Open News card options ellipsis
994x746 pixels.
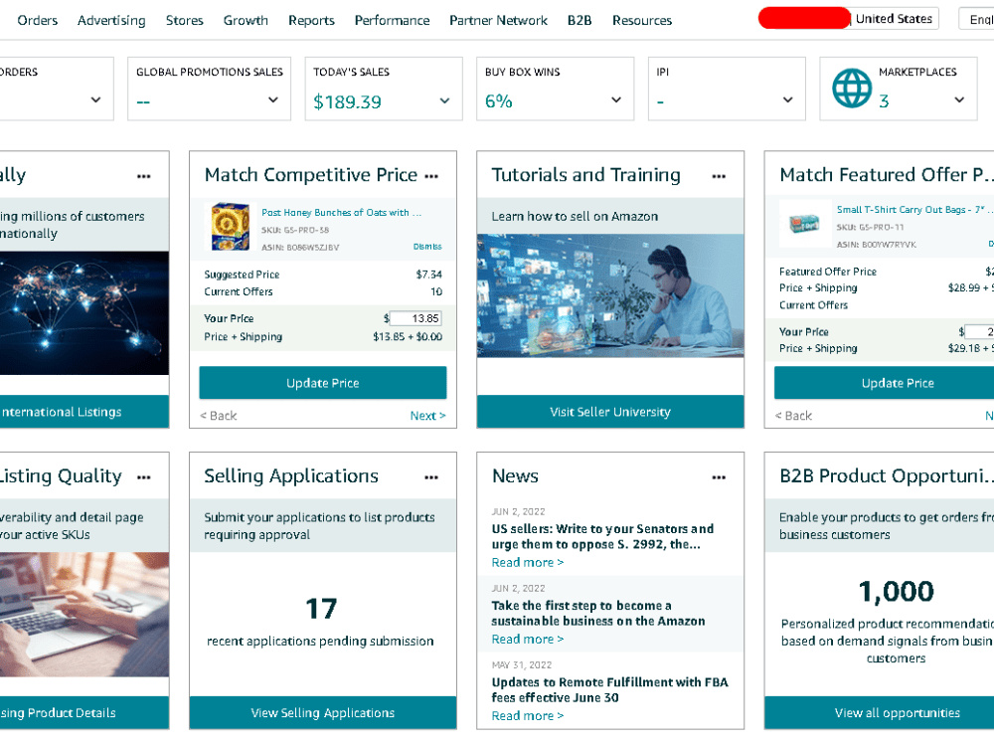pyautogui.click(x=719, y=477)
